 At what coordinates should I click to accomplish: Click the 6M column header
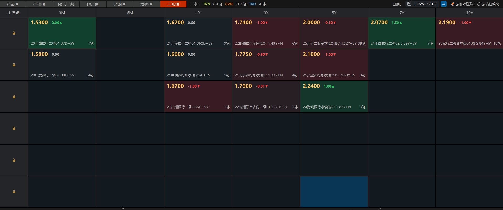130,13
